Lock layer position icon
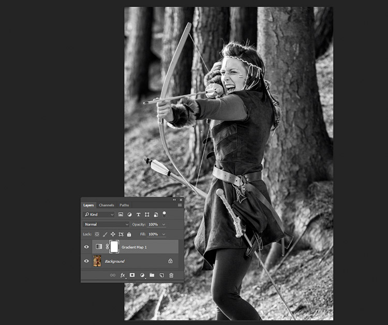Image resolution: width=388 pixels, height=325 pixels. pyautogui.click(x=113, y=234)
